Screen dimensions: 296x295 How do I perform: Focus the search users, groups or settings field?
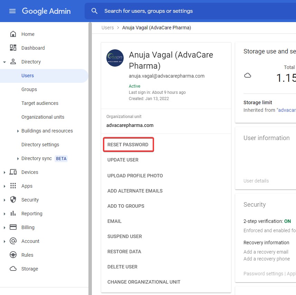[x=190, y=11]
